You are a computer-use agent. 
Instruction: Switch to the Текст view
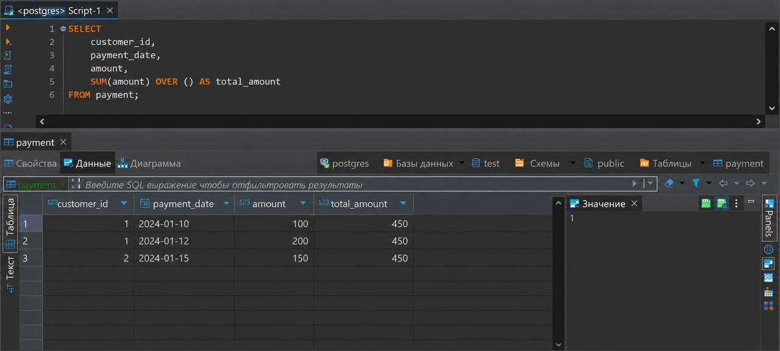[10, 274]
